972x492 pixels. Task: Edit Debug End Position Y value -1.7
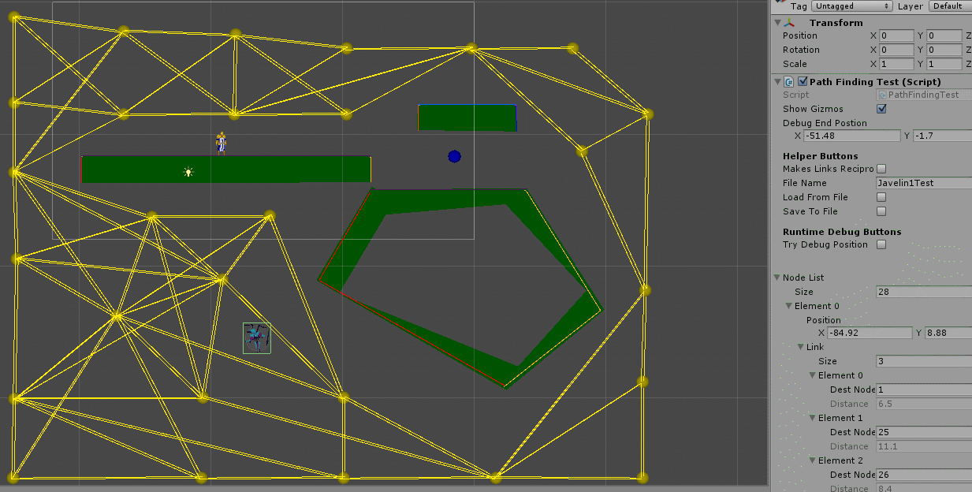[943, 136]
